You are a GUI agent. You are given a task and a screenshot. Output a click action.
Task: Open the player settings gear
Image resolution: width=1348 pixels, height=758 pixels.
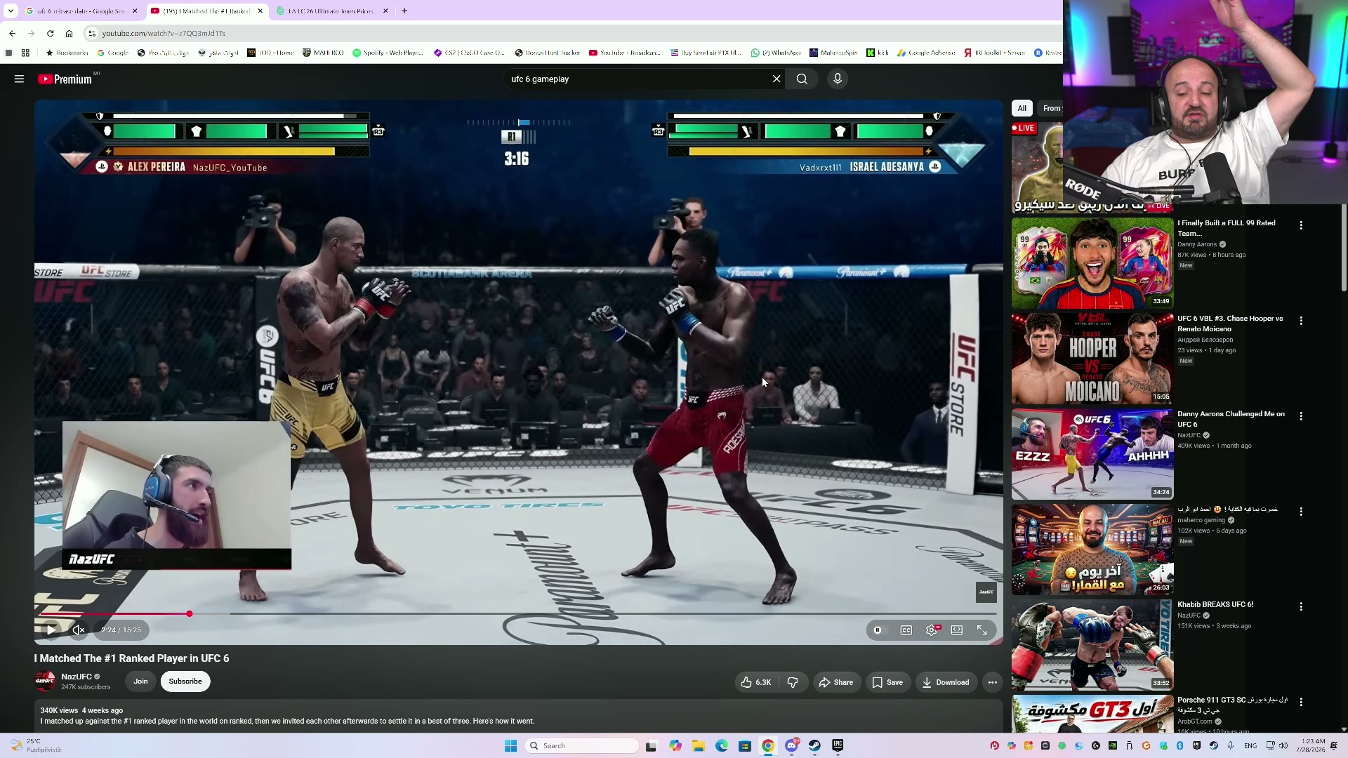pos(932,630)
